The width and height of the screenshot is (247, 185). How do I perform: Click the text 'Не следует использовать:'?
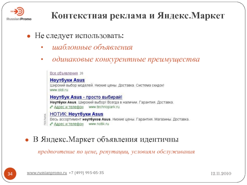(79, 35)
